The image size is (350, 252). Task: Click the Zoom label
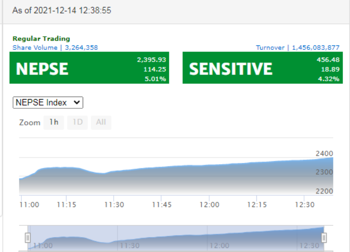pyautogui.click(x=30, y=123)
